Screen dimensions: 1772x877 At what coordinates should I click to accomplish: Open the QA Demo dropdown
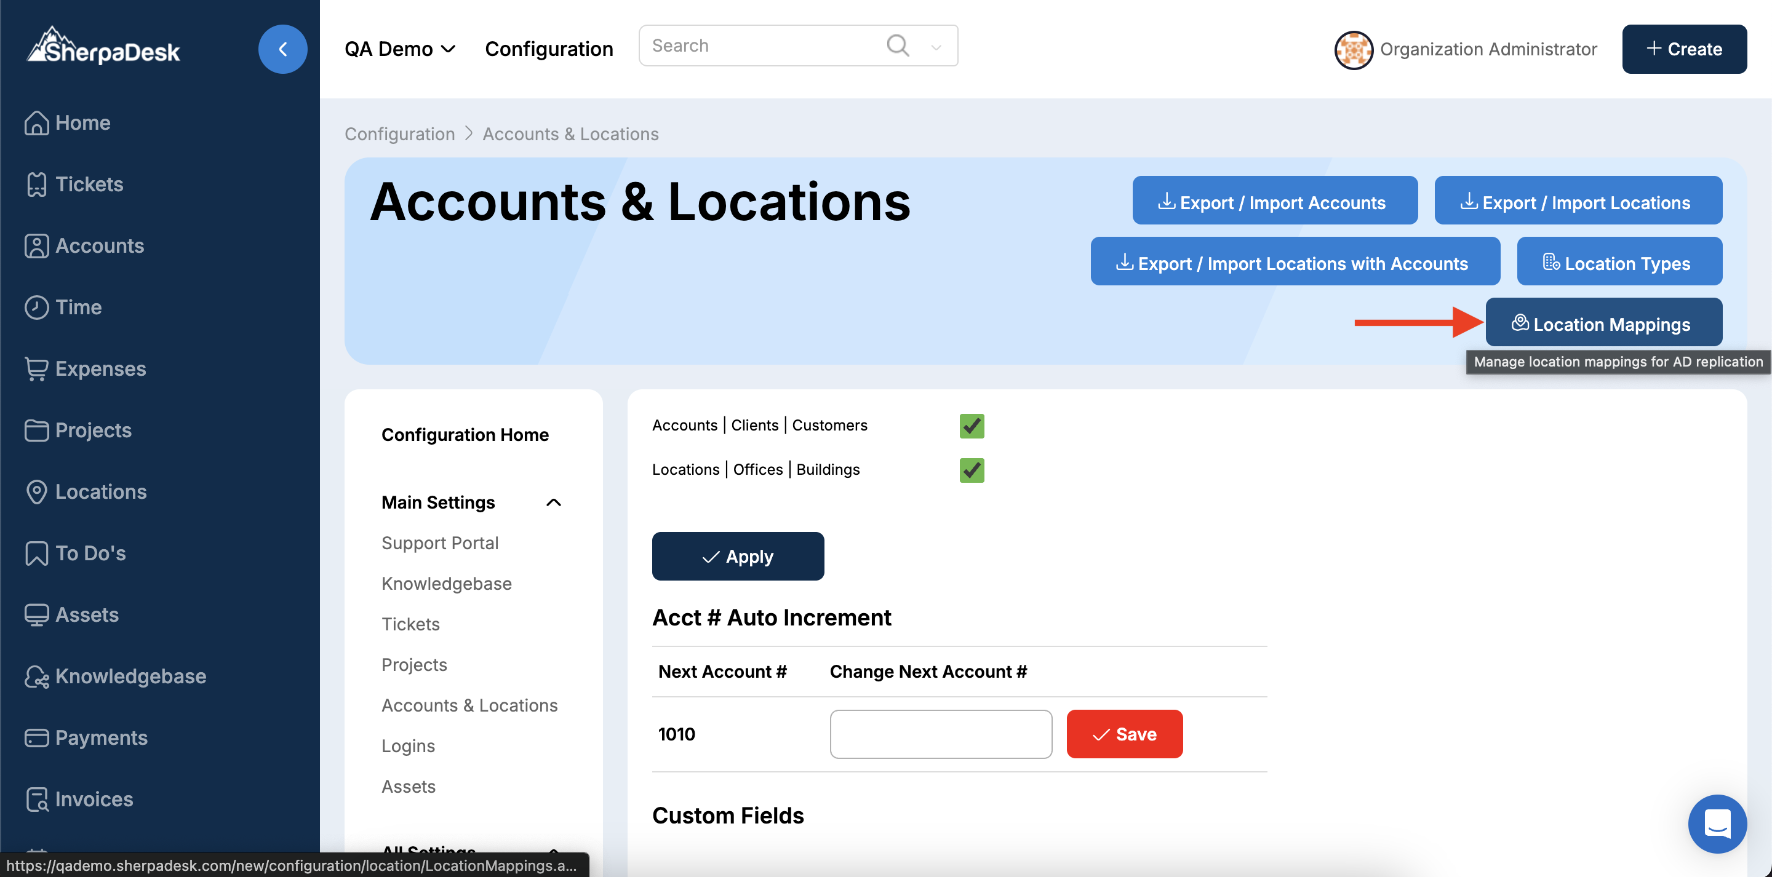[x=400, y=50]
